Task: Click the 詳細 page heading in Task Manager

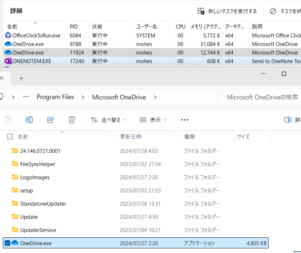Action: (16, 11)
